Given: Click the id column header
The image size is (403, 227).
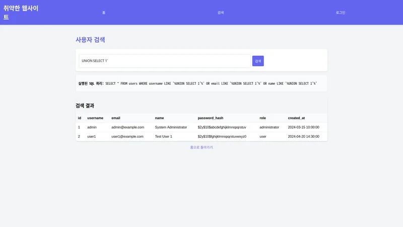Looking at the screenshot, I should pyautogui.click(x=80, y=118).
